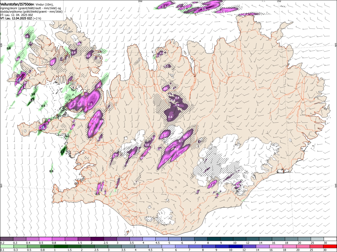This screenshot has width=337, height=252.
Task: Pick the palest green swatch starting at 0.1
Action: [7, 246]
